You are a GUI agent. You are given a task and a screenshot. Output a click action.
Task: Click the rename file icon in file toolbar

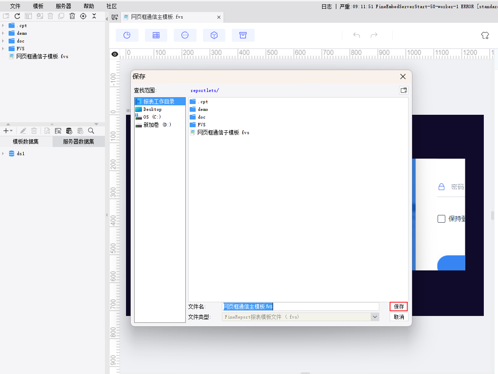[28, 16]
